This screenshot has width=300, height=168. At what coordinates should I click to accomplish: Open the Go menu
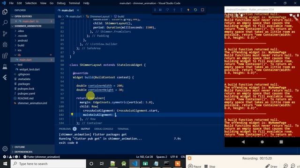pyautogui.click(x=52, y=3)
